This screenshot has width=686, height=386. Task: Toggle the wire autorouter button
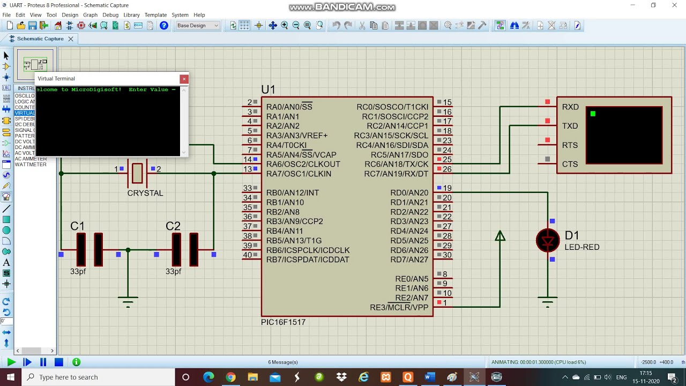[500, 26]
